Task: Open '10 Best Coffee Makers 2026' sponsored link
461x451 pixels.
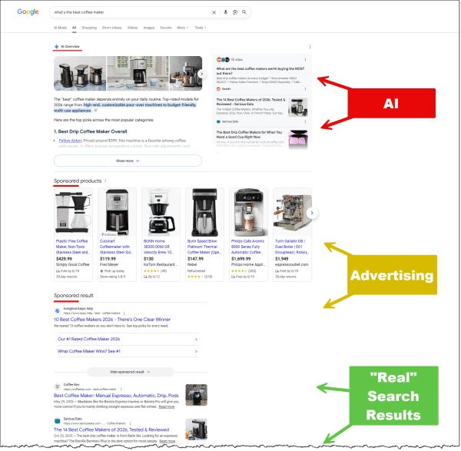Action: point(112,320)
